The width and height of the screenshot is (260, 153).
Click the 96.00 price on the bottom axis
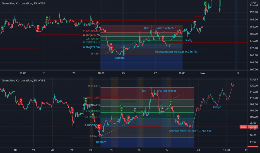(x=254, y=123)
